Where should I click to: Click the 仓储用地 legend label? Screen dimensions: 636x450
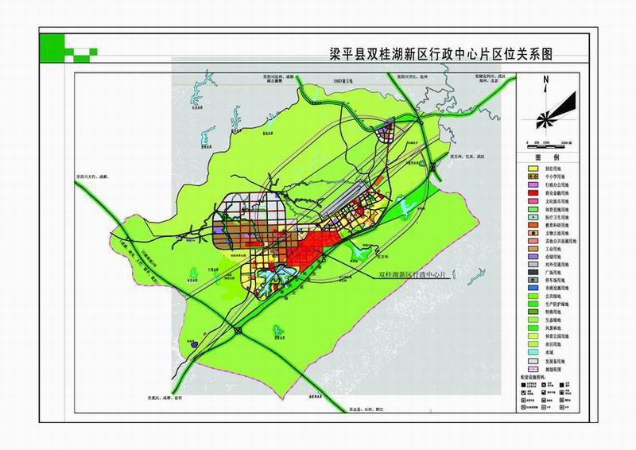[x=553, y=257]
